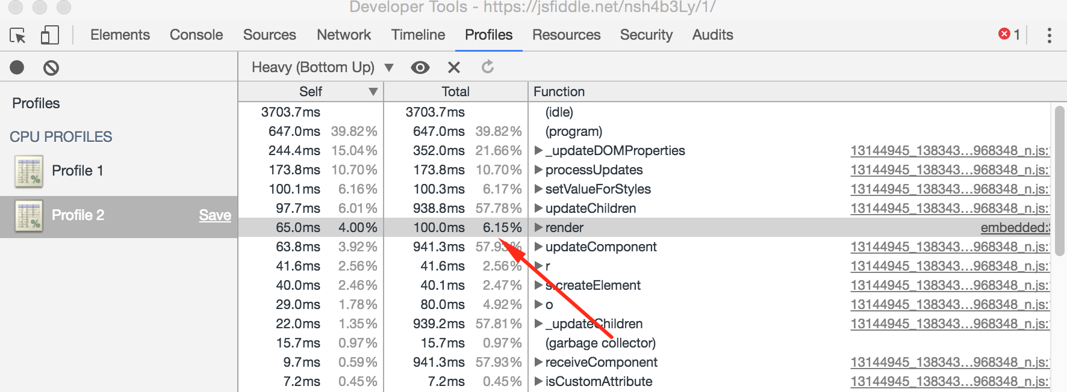Viewport: 1067px width, 392px height.
Task: Open source link for updateChildren
Action: click(950, 208)
